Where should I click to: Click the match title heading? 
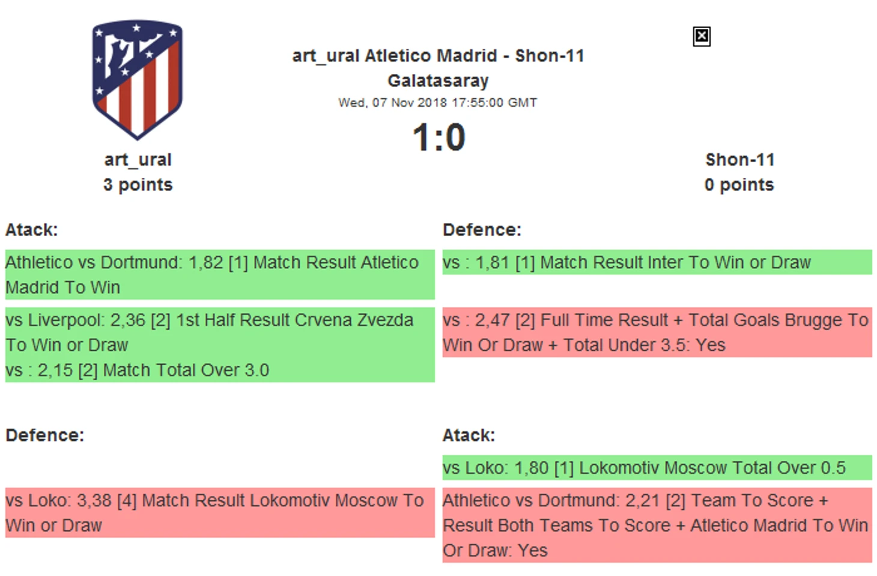(438, 68)
